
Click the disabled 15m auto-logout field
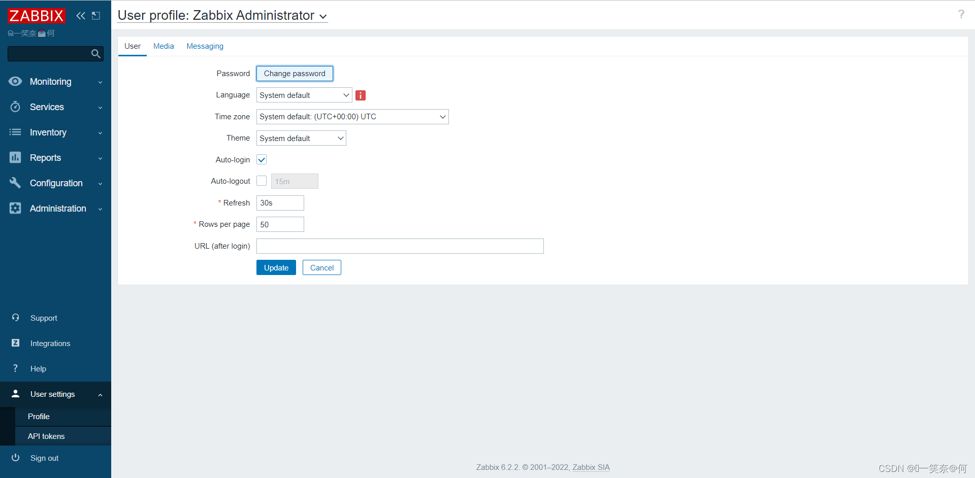pos(295,181)
